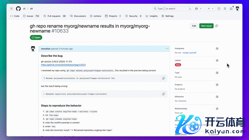The image size is (249, 140).
Task: Open the notifications inbox icon
Action: coord(231,9)
